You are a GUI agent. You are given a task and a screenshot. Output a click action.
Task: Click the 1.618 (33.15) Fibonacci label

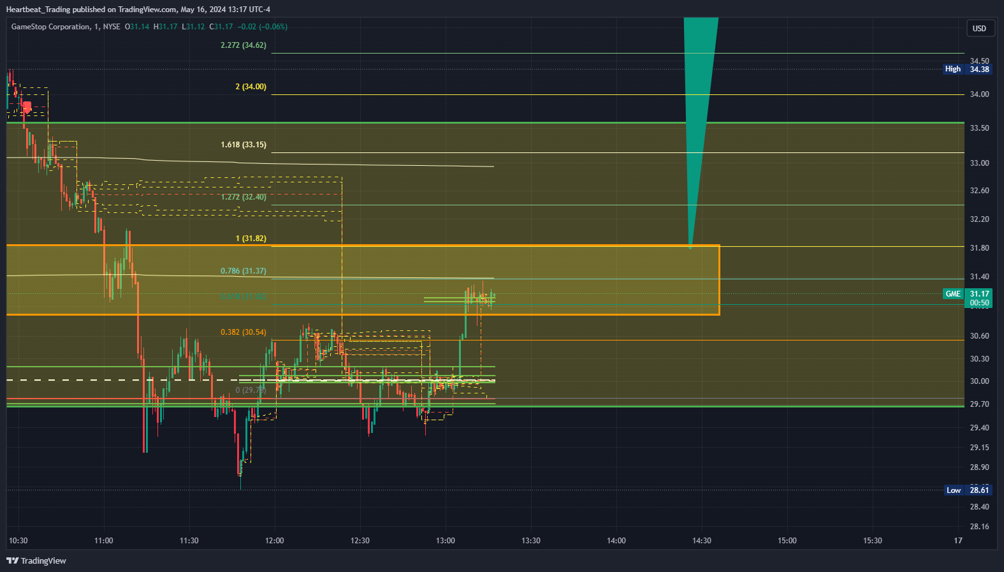(244, 145)
